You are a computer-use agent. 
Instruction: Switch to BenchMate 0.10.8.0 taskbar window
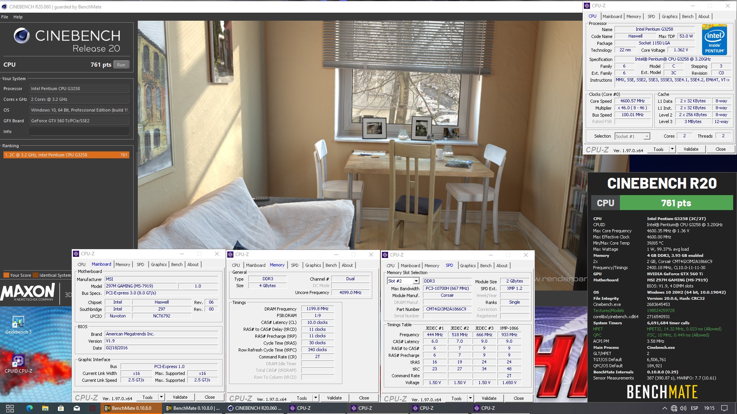tap(131, 408)
